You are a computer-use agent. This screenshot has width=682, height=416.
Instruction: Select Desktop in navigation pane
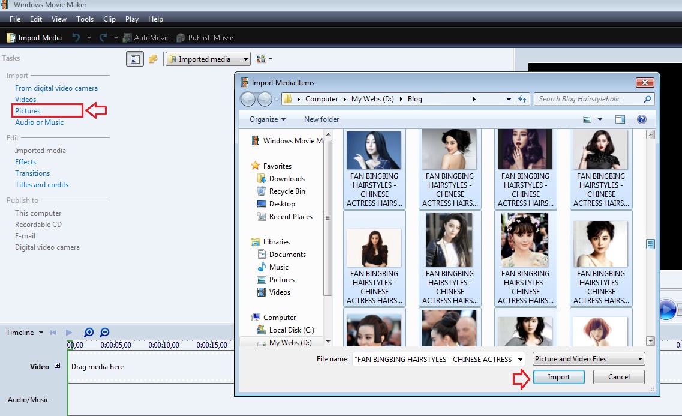tap(276, 204)
